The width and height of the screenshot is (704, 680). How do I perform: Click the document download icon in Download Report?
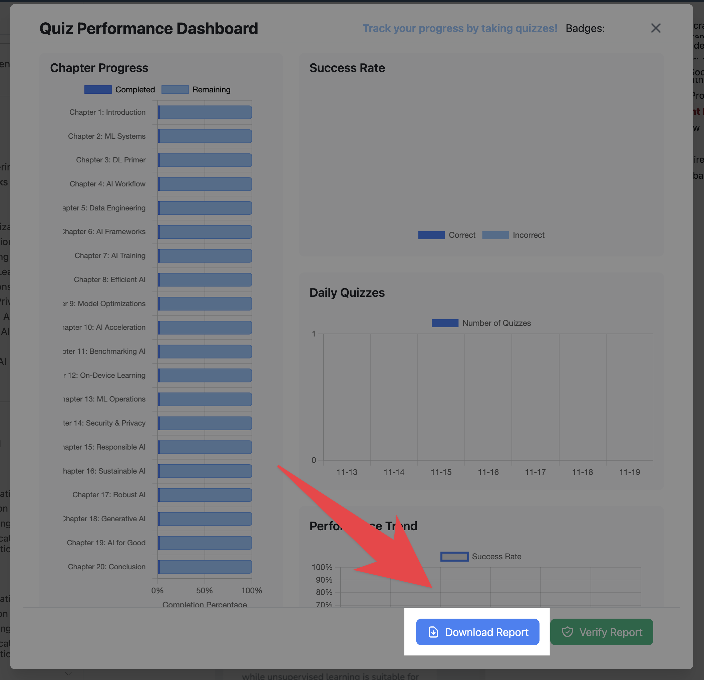433,632
